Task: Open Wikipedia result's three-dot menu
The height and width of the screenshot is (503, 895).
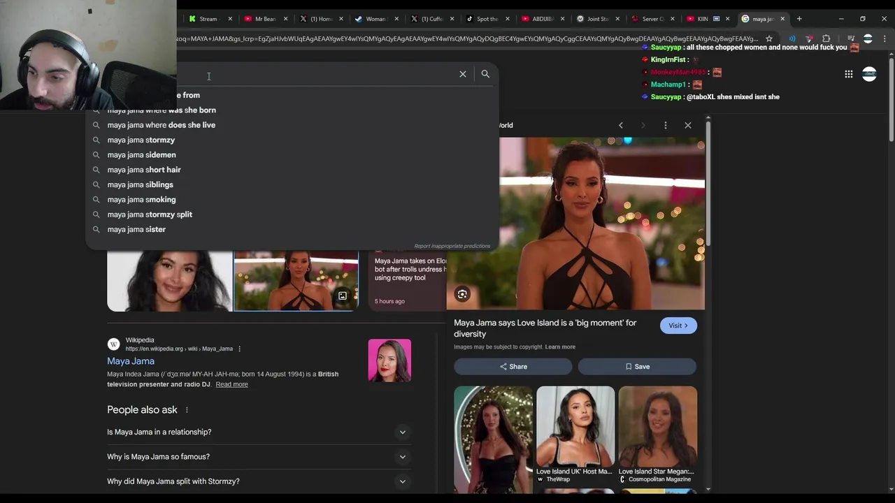Action: point(239,349)
